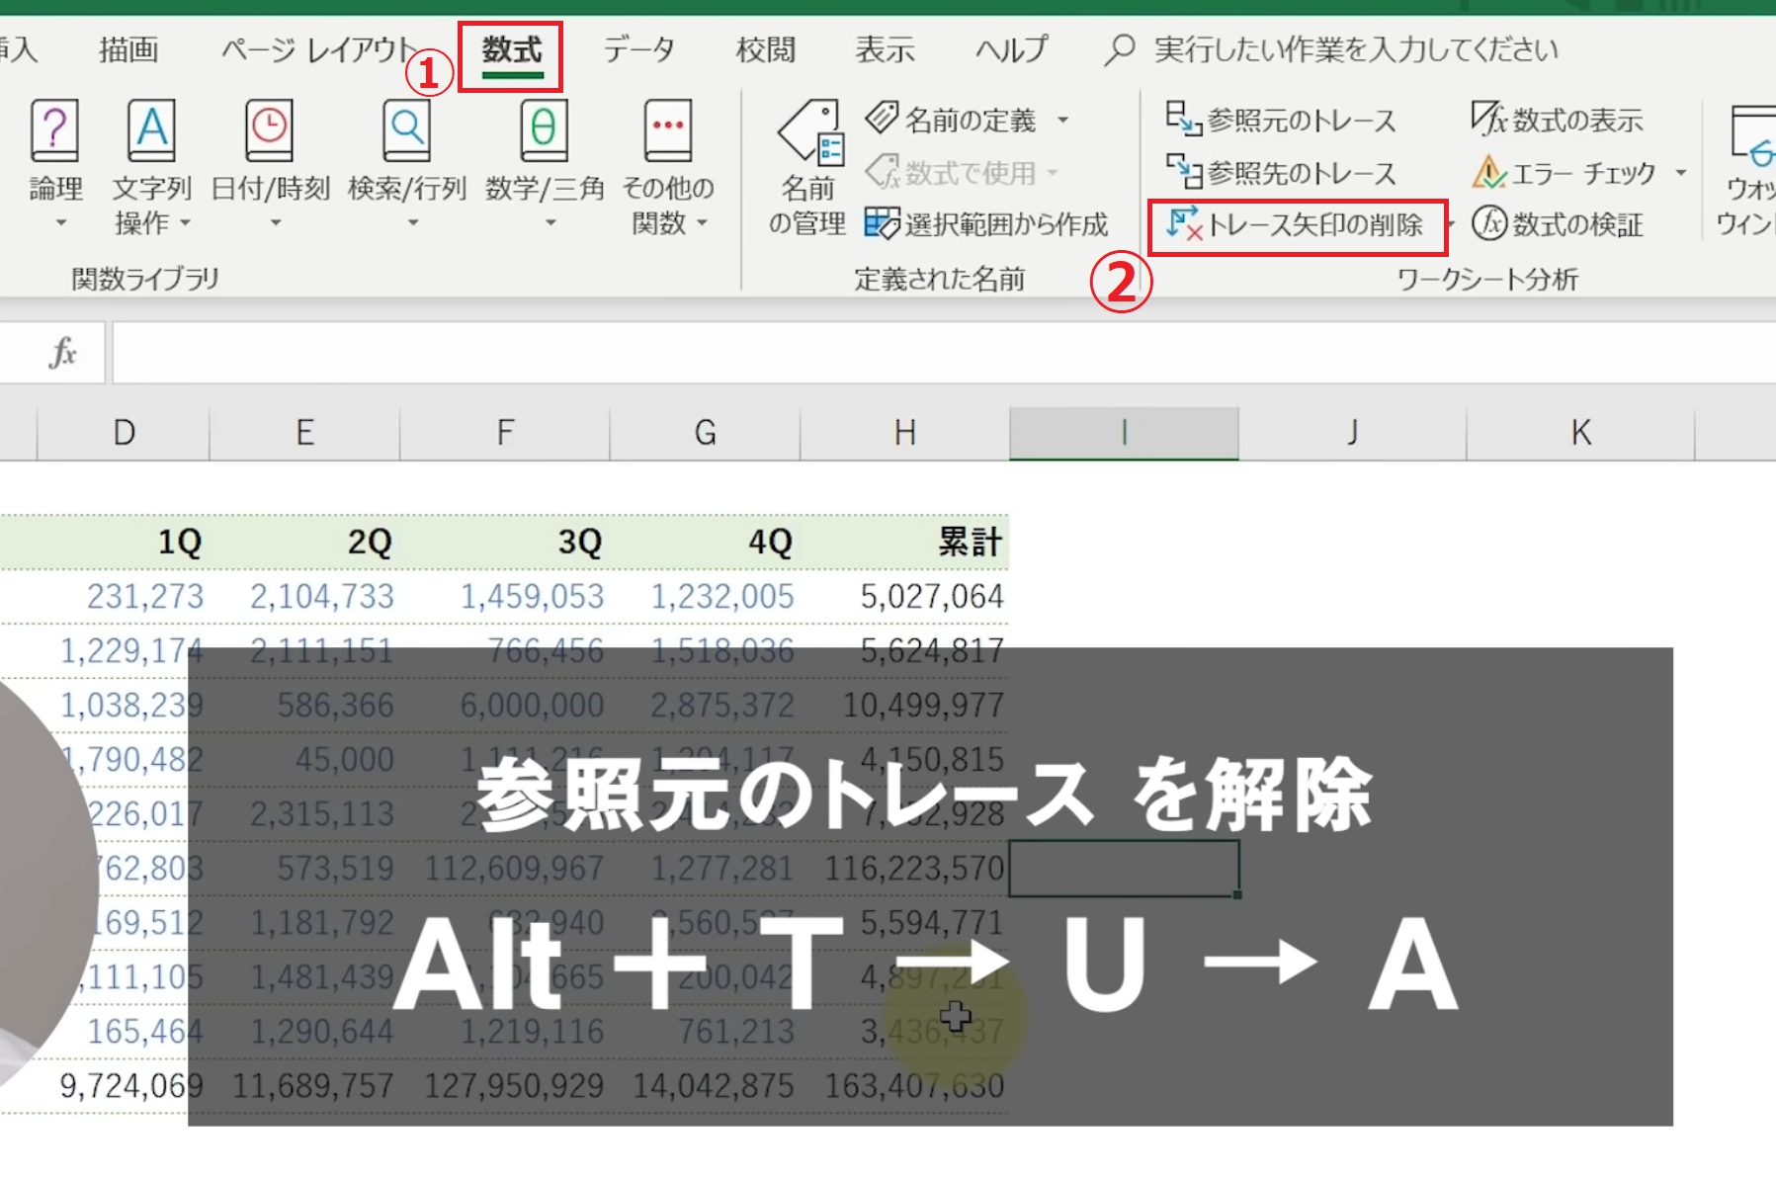Screen dimensions: 1776x1177
Task: Switch to the 校閲 ribbon tab
Action: 766,49
